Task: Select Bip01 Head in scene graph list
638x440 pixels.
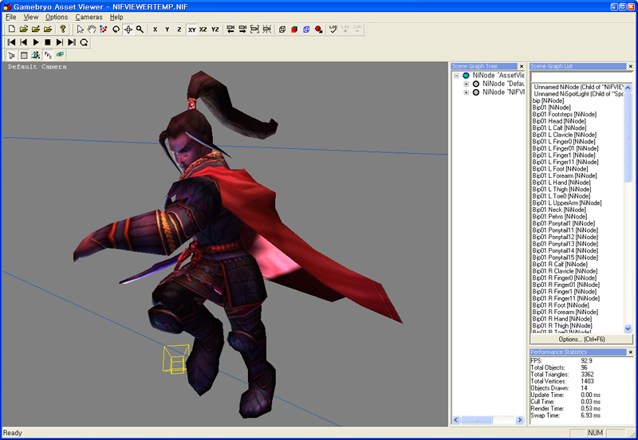Action: [x=559, y=121]
